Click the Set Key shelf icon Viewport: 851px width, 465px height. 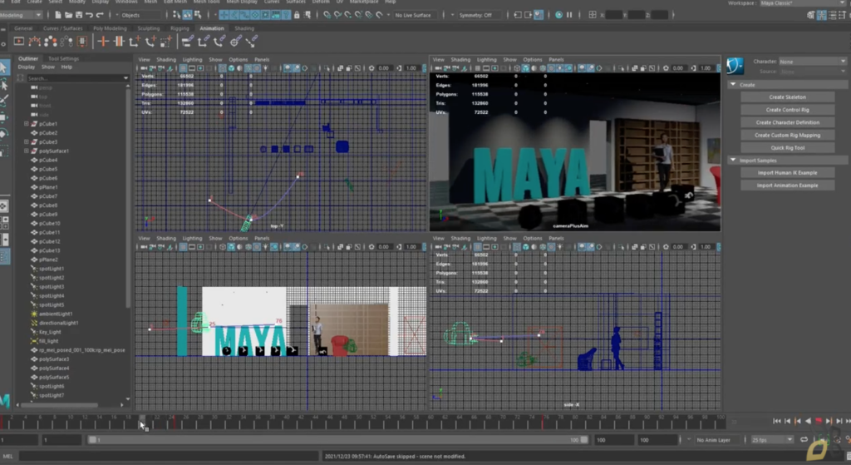tap(102, 42)
